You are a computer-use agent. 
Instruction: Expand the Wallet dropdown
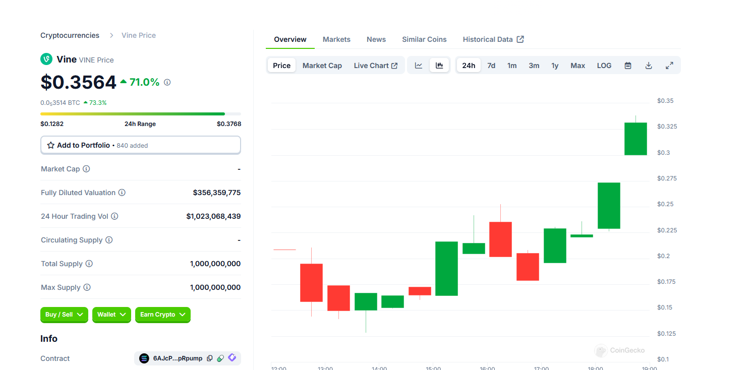click(111, 315)
